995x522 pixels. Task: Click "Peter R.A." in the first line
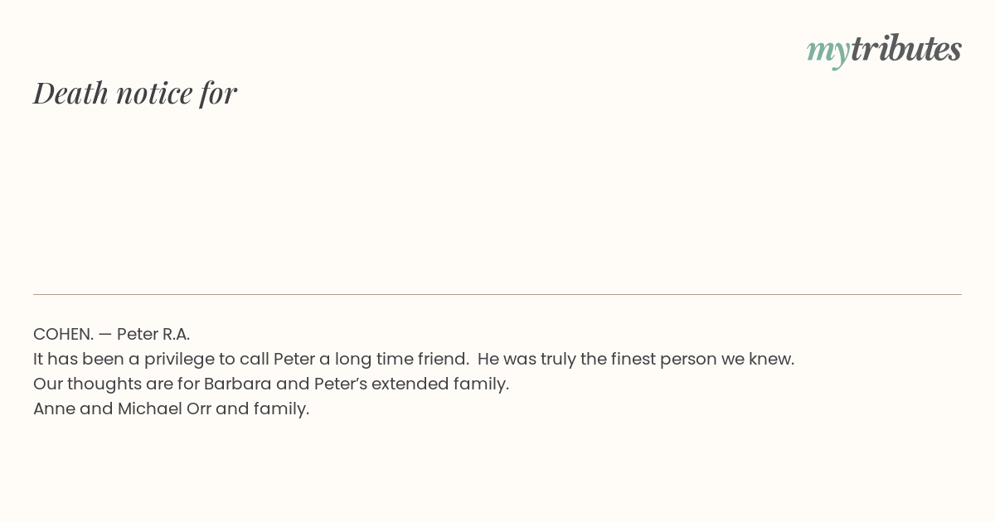(x=153, y=334)
